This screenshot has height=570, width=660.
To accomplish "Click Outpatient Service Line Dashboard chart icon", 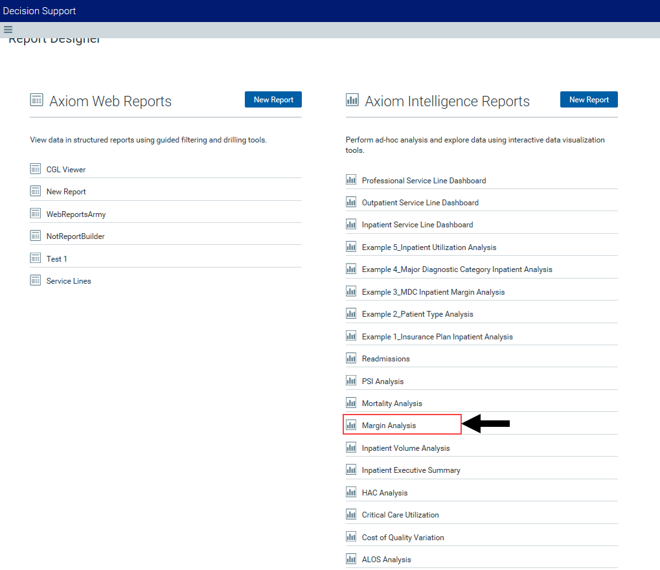I will (x=351, y=202).
